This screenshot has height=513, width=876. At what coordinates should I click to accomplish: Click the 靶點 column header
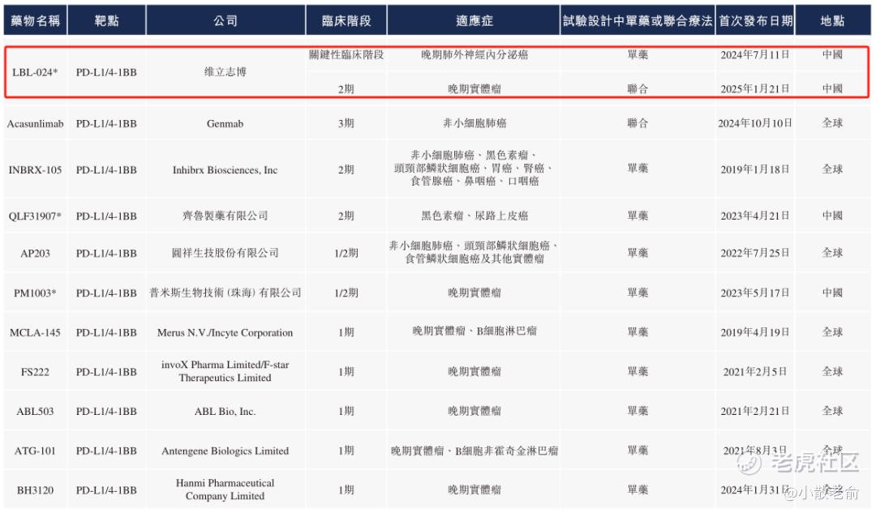tap(107, 20)
